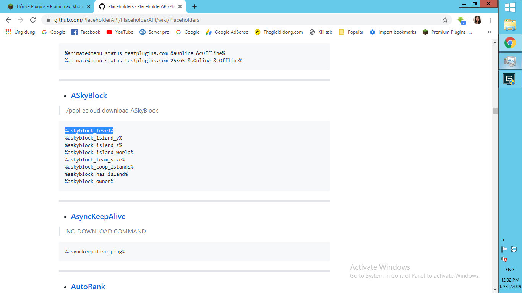Open the Facebook bookmark
The width and height of the screenshot is (522, 293).
point(86,32)
